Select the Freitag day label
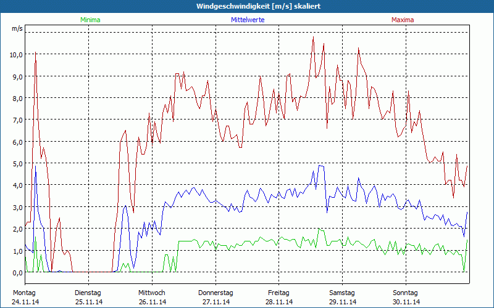The image size is (494, 308). (x=278, y=293)
